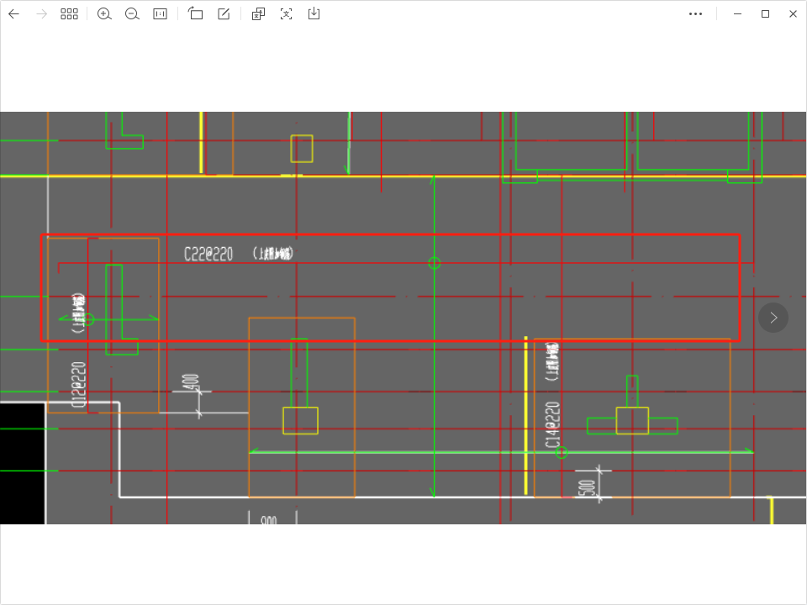
Task: Open the edit image tool
Action: pyautogui.click(x=224, y=14)
